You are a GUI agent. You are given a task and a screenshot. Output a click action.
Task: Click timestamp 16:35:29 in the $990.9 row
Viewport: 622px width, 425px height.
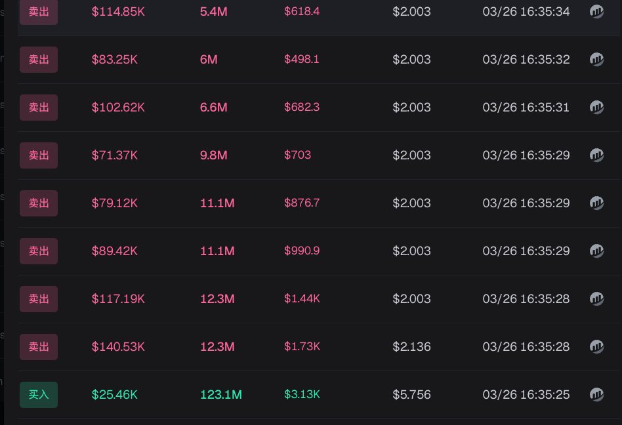click(526, 251)
